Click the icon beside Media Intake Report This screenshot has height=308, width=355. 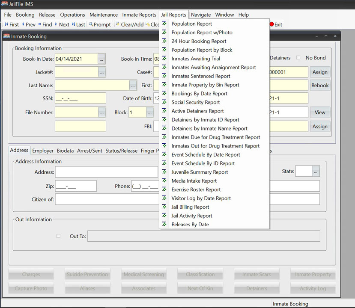coord(164,181)
